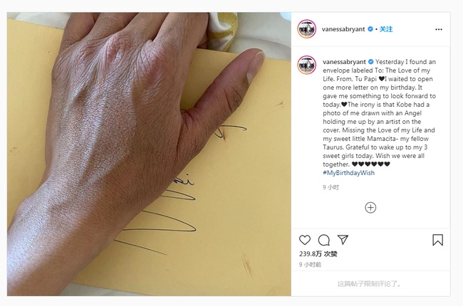463x306 pixels.
Task: Click the vanessabryant username in caption
Action: pyautogui.click(x=344, y=62)
